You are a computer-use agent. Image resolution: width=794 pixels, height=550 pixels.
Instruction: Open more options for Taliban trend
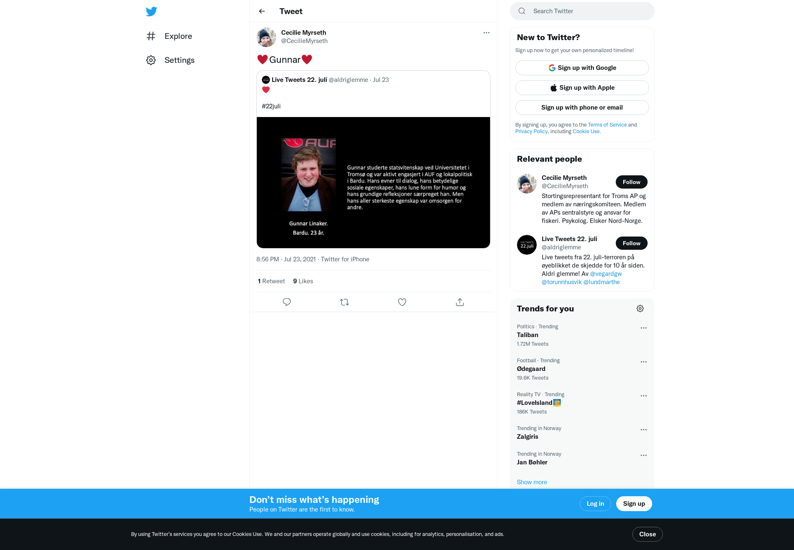pos(643,328)
